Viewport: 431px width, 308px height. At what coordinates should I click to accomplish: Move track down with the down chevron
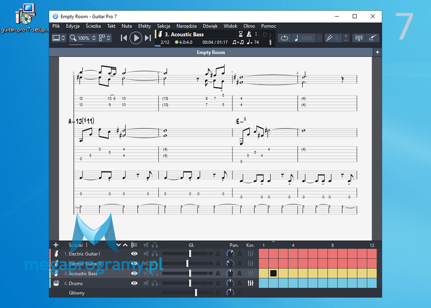[119, 245]
